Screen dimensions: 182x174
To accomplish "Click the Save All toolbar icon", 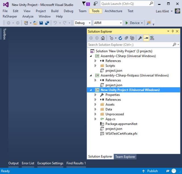I will (x=47, y=23).
